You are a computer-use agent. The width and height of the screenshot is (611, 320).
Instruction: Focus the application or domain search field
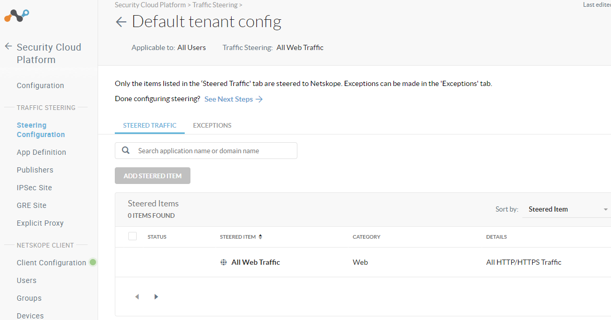(206, 151)
